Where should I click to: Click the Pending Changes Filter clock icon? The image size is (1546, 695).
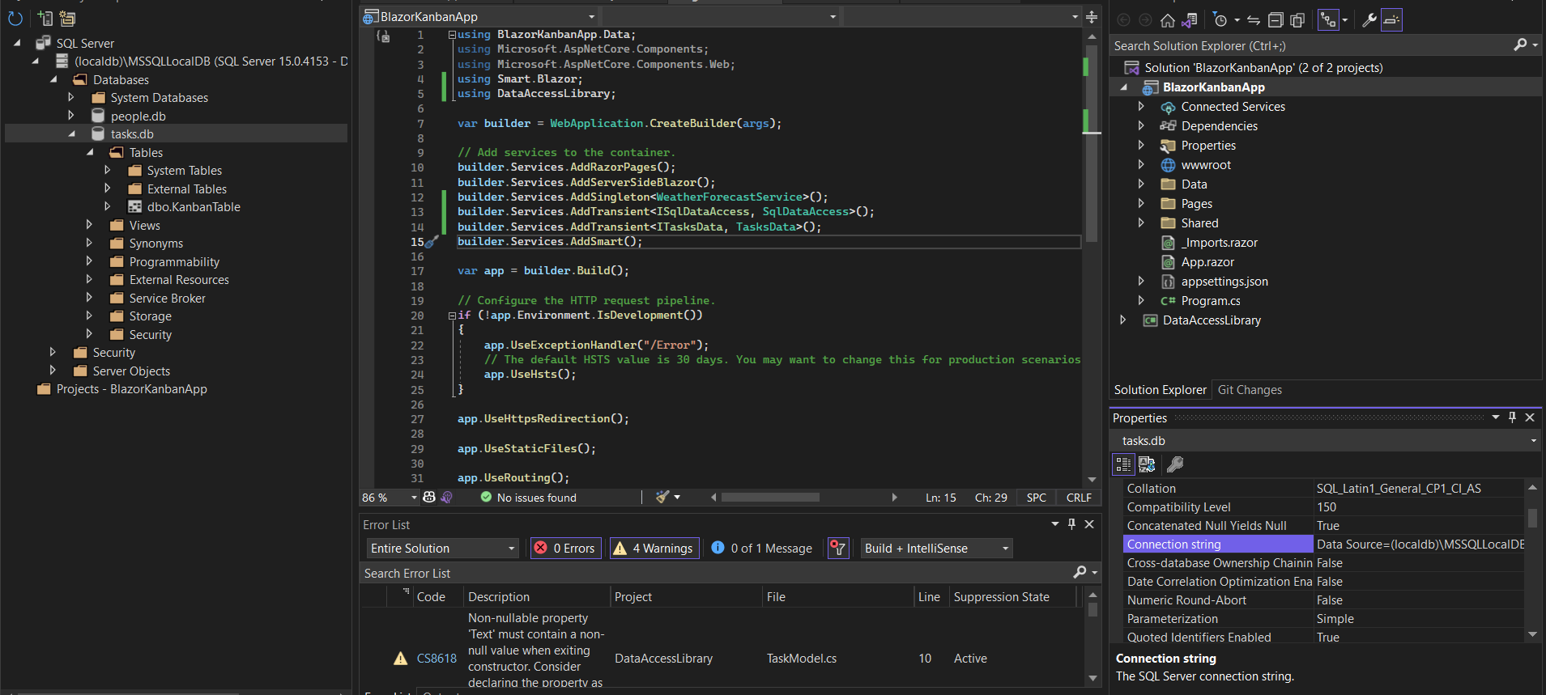tap(1220, 20)
